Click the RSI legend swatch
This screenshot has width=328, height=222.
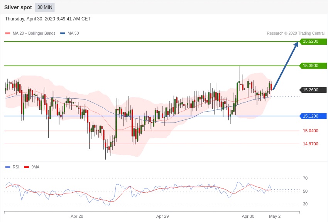[x=8, y=167]
